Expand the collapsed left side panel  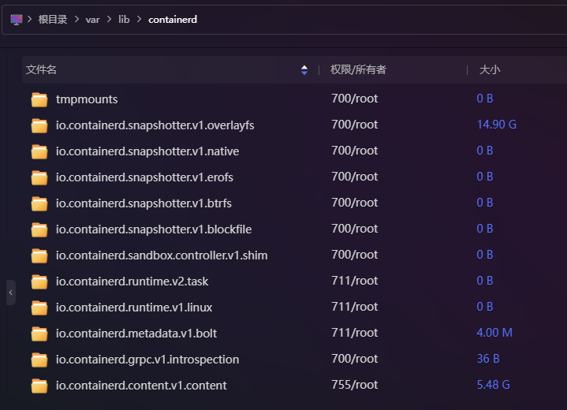10,293
